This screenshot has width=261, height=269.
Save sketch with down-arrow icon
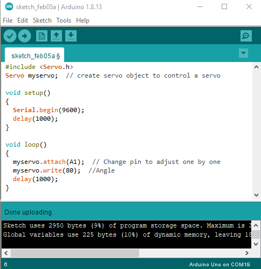tap(71, 36)
